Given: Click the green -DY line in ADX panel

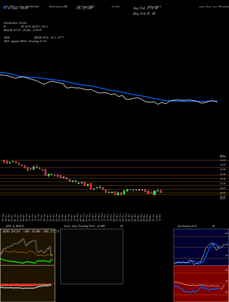Looking at the screenshot, I should pos(26,261).
